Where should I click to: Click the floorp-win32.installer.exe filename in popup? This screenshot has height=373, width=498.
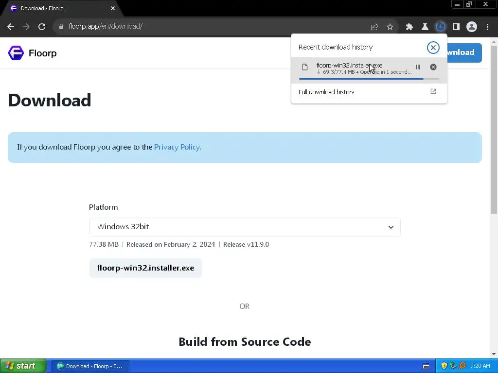349,66
